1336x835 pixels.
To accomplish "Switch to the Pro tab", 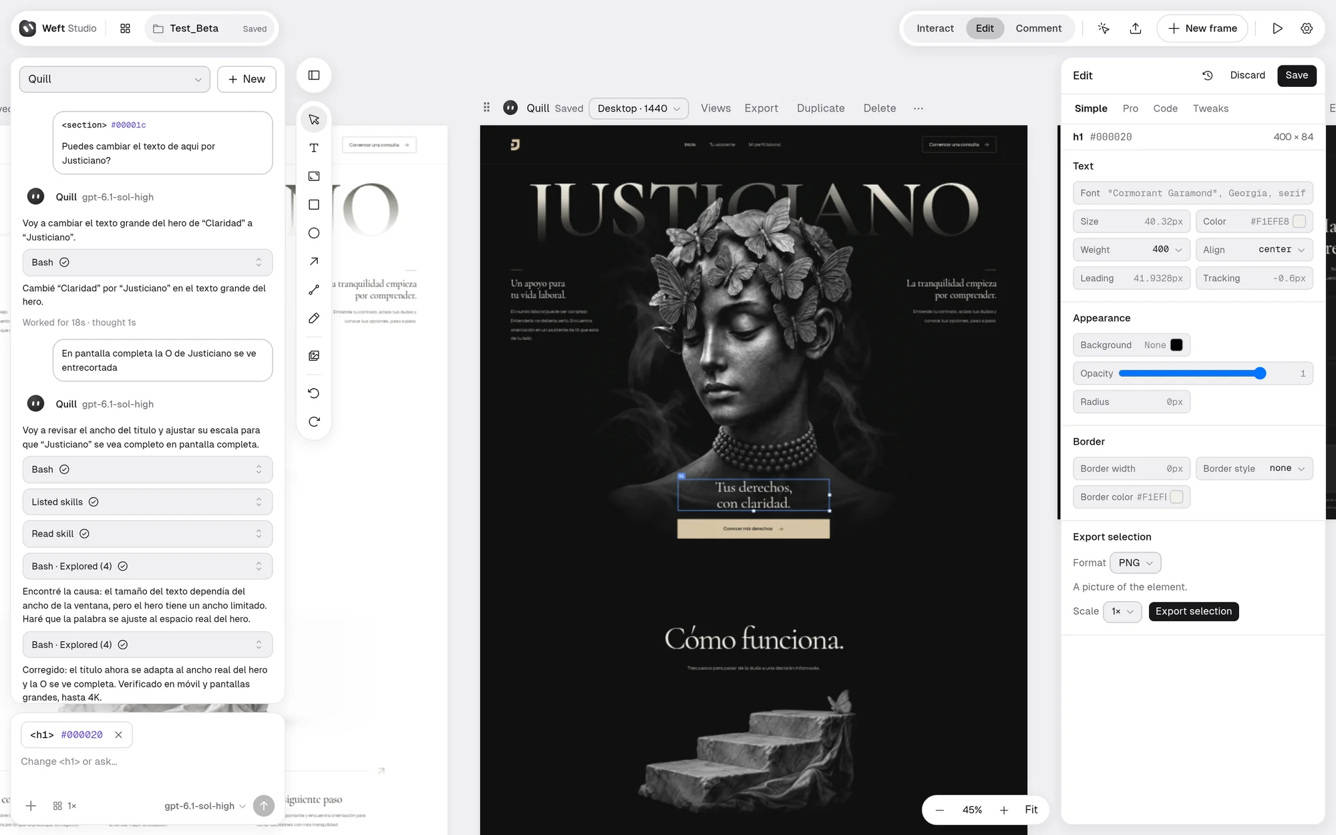I will pos(1130,108).
